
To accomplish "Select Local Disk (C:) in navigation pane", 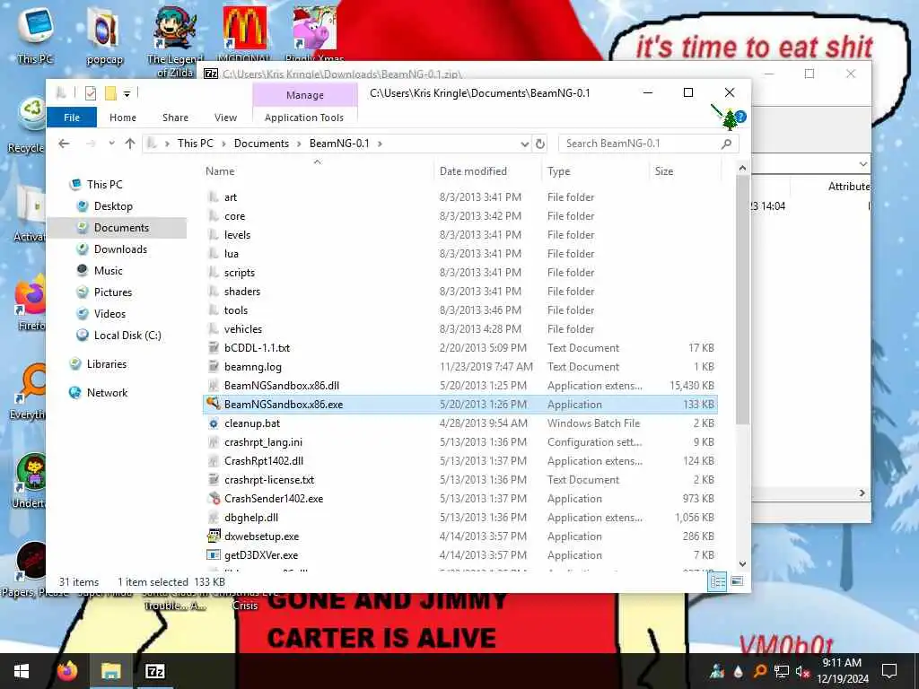I will [x=127, y=336].
